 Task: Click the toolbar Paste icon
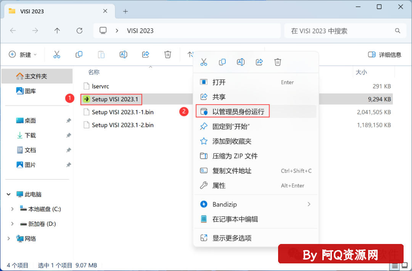point(101,54)
